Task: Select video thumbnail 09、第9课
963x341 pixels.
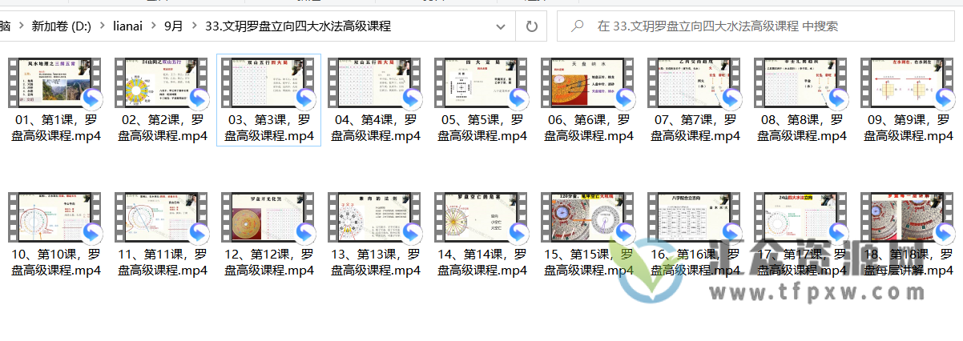Action: coord(909,83)
